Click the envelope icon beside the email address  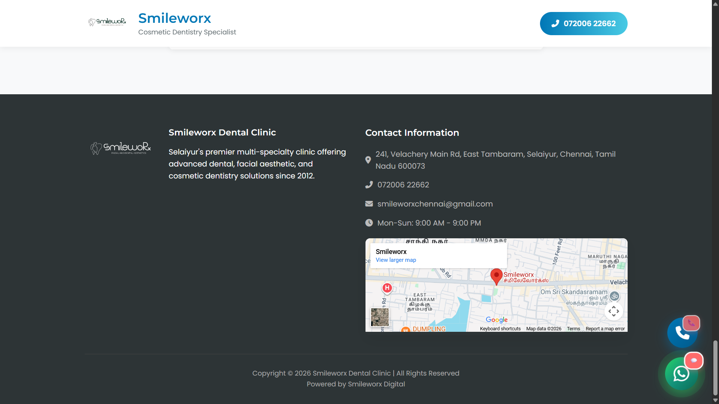pyautogui.click(x=369, y=203)
